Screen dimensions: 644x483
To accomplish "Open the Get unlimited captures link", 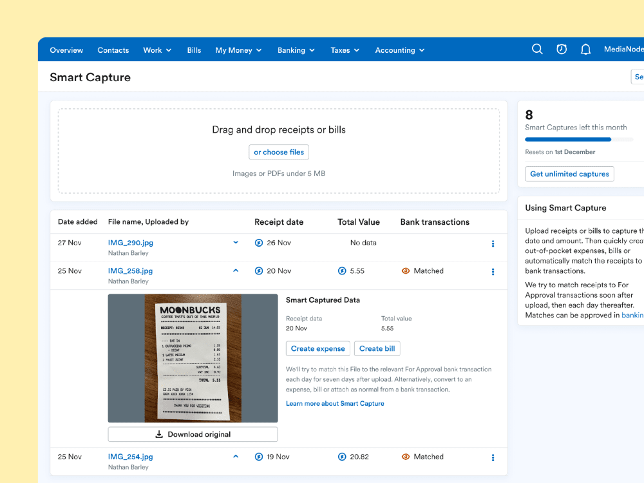I will [569, 174].
